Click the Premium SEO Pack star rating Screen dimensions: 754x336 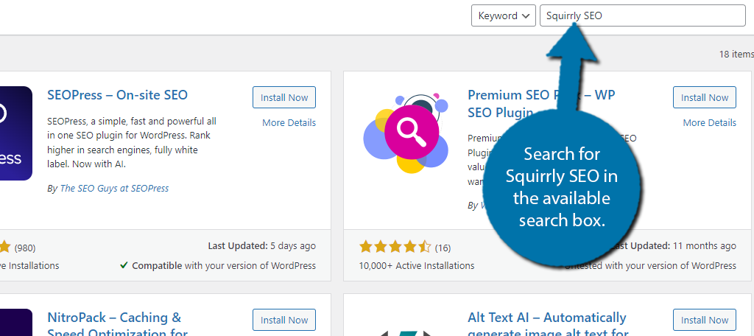[395, 248]
